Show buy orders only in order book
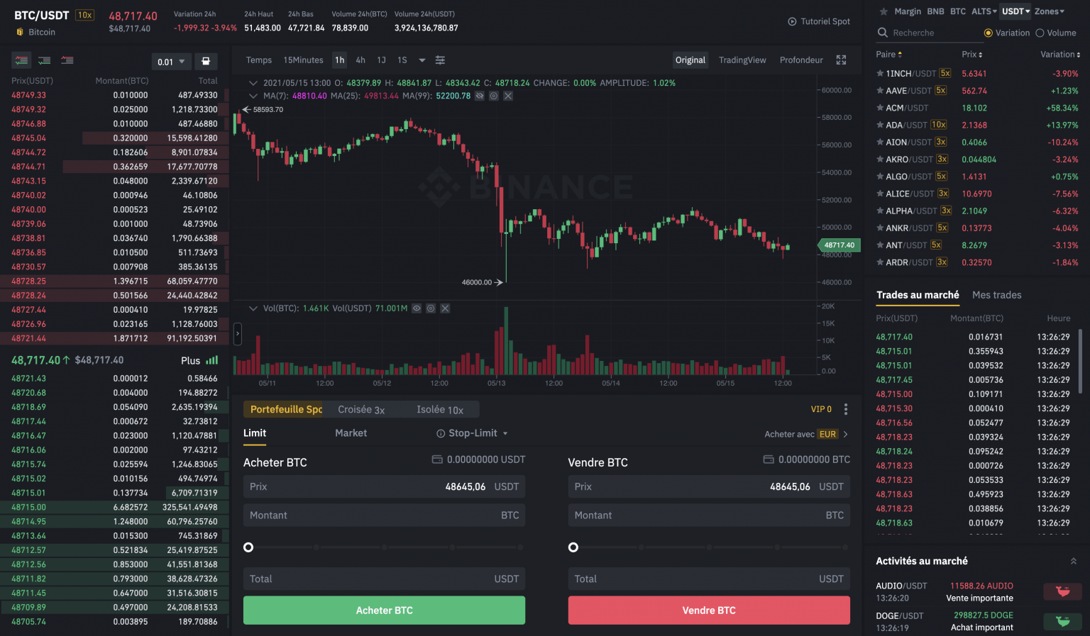 [44, 60]
